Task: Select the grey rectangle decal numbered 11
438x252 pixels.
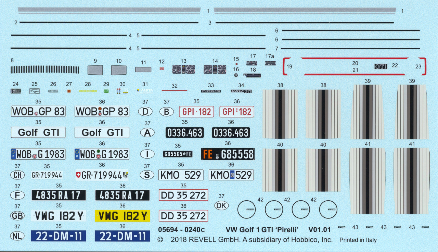Action: pyautogui.click(x=143, y=70)
